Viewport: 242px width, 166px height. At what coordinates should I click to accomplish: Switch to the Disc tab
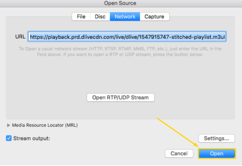pyautogui.click(x=100, y=16)
